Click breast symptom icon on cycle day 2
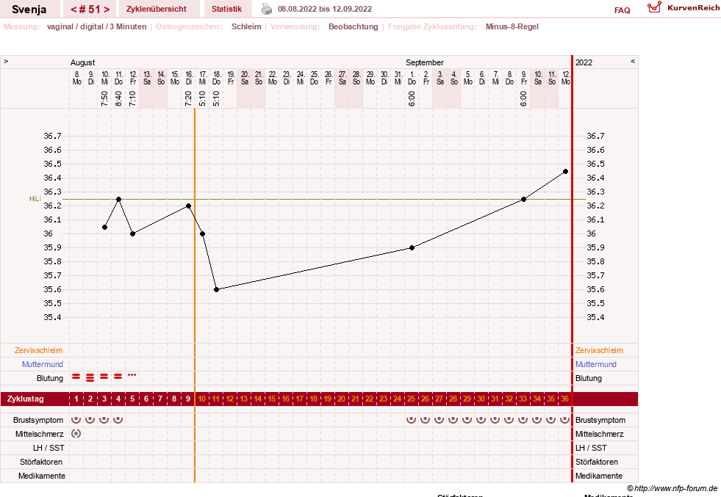721x497 pixels. 90,419
